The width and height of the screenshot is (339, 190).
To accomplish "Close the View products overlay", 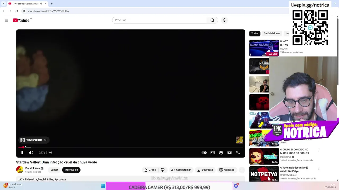I will click(45, 140).
